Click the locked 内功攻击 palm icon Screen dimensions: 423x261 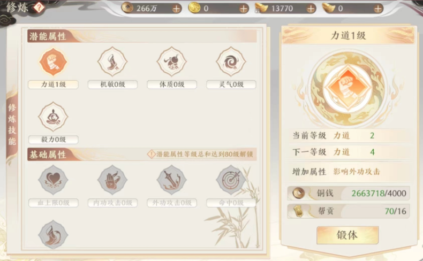(x=112, y=180)
